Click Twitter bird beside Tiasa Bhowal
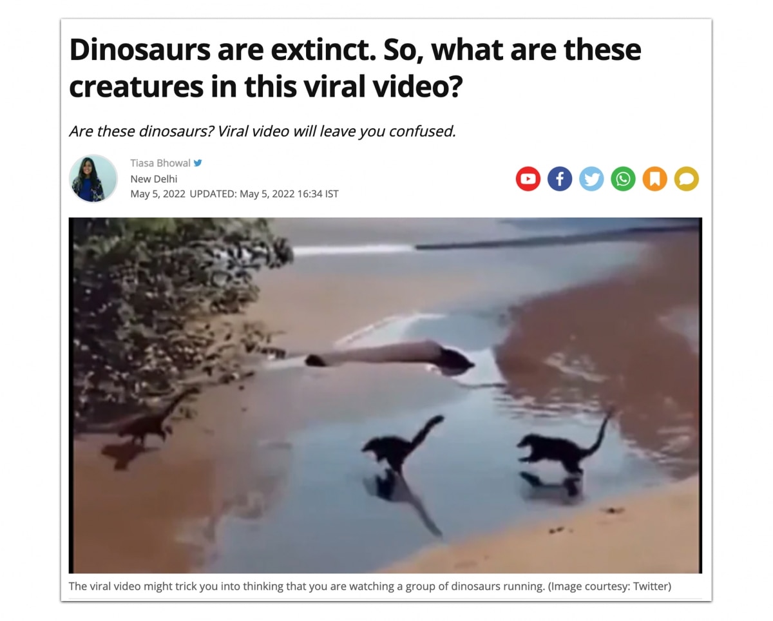 (x=198, y=163)
